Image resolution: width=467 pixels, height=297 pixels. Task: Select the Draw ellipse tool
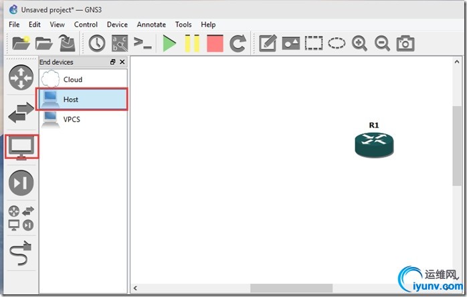pos(337,43)
